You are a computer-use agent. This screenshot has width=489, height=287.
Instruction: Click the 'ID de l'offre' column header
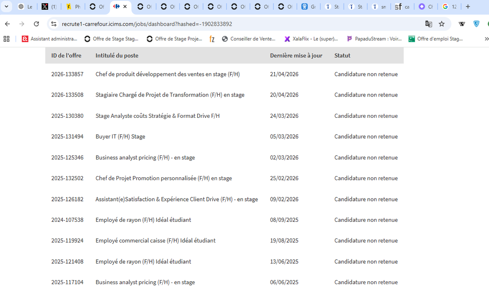point(66,55)
